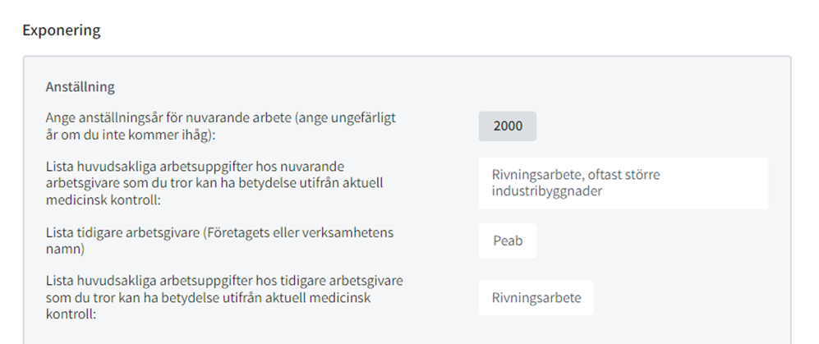Click the text '(Företagets eller verksamhetens' in the label
819x344 pixels.
click(x=297, y=232)
